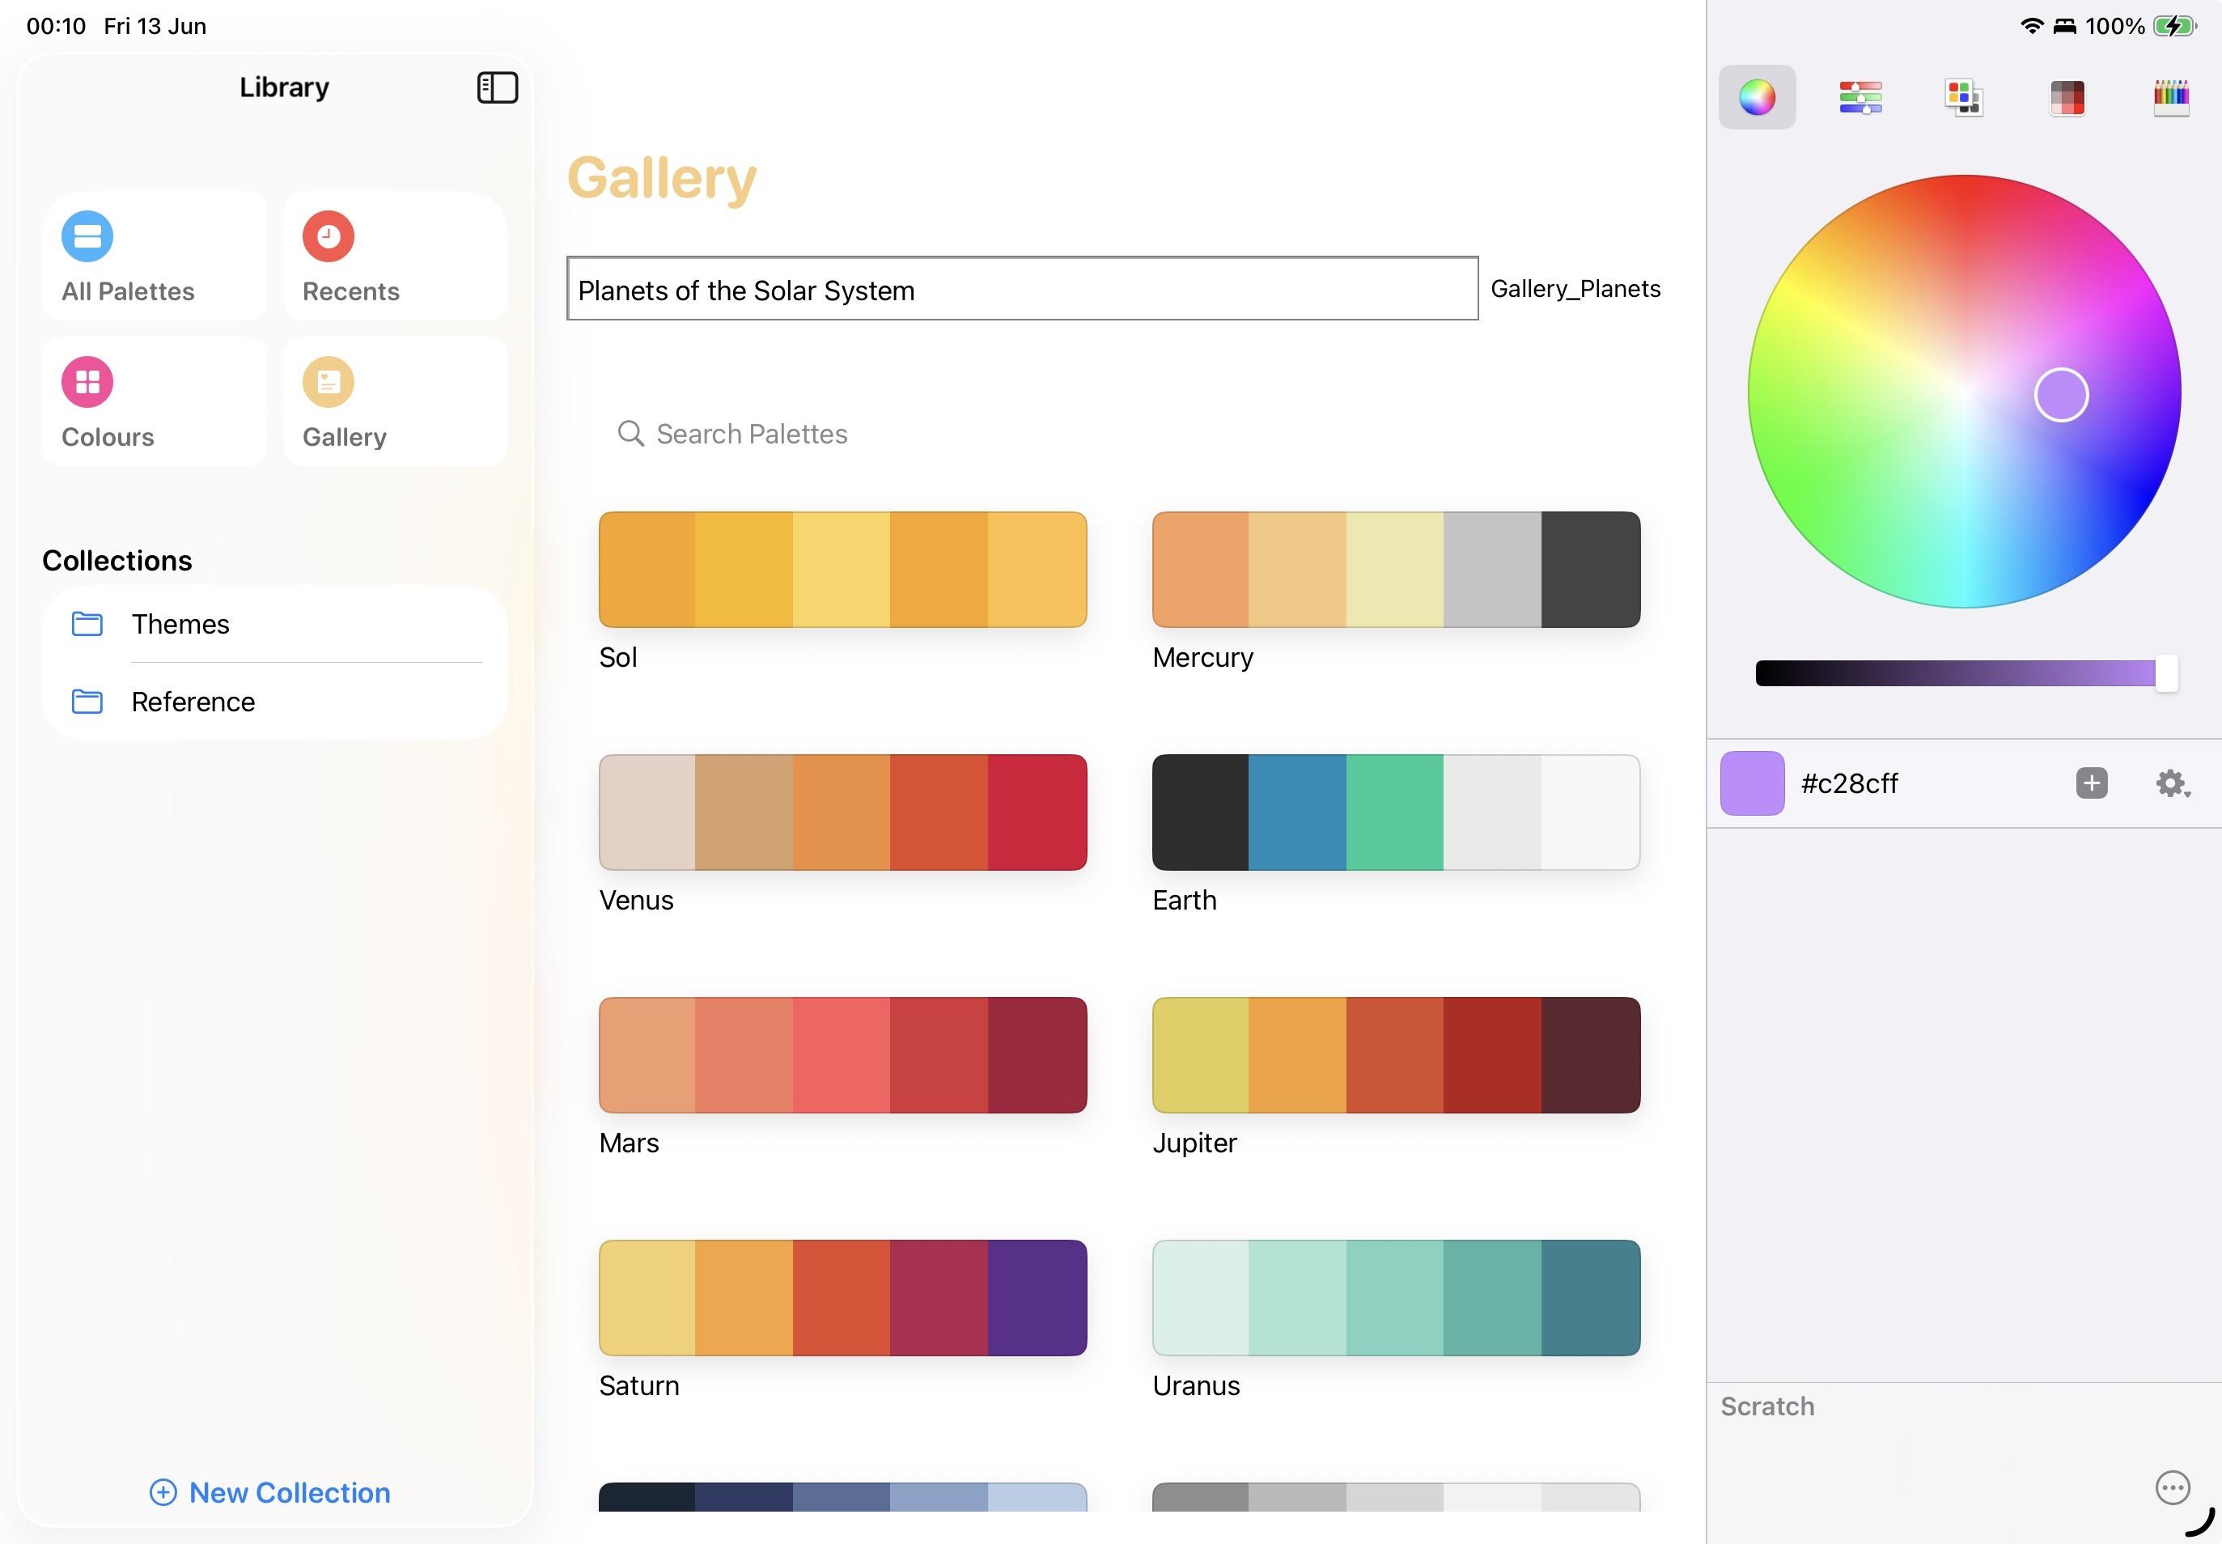2222x1544 pixels.
Task: Open the dark blue palette at bottom
Action: point(842,1496)
